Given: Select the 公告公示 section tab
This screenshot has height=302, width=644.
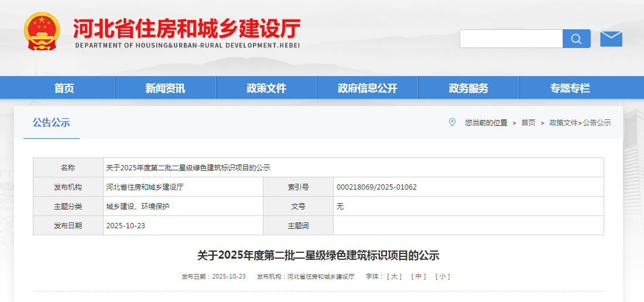Looking at the screenshot, I should (x=51, y=122).
